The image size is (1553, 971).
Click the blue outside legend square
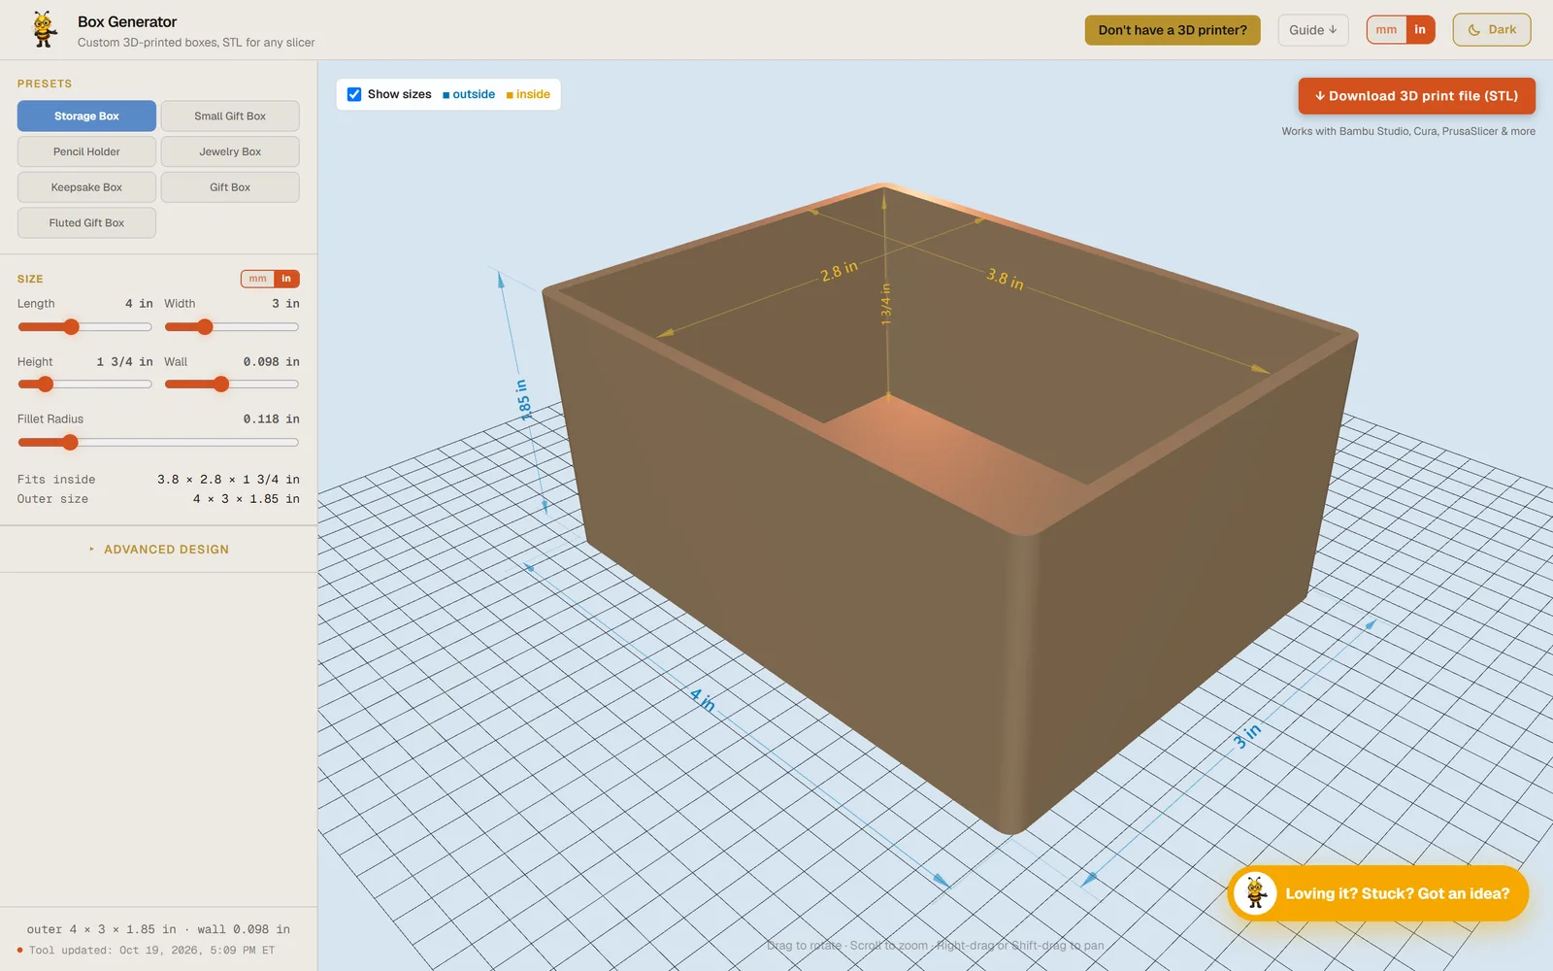pyautogui.click(x=446, y=95)
